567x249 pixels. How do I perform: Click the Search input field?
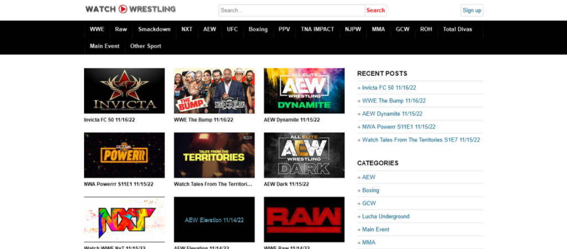tap(292, 10)
